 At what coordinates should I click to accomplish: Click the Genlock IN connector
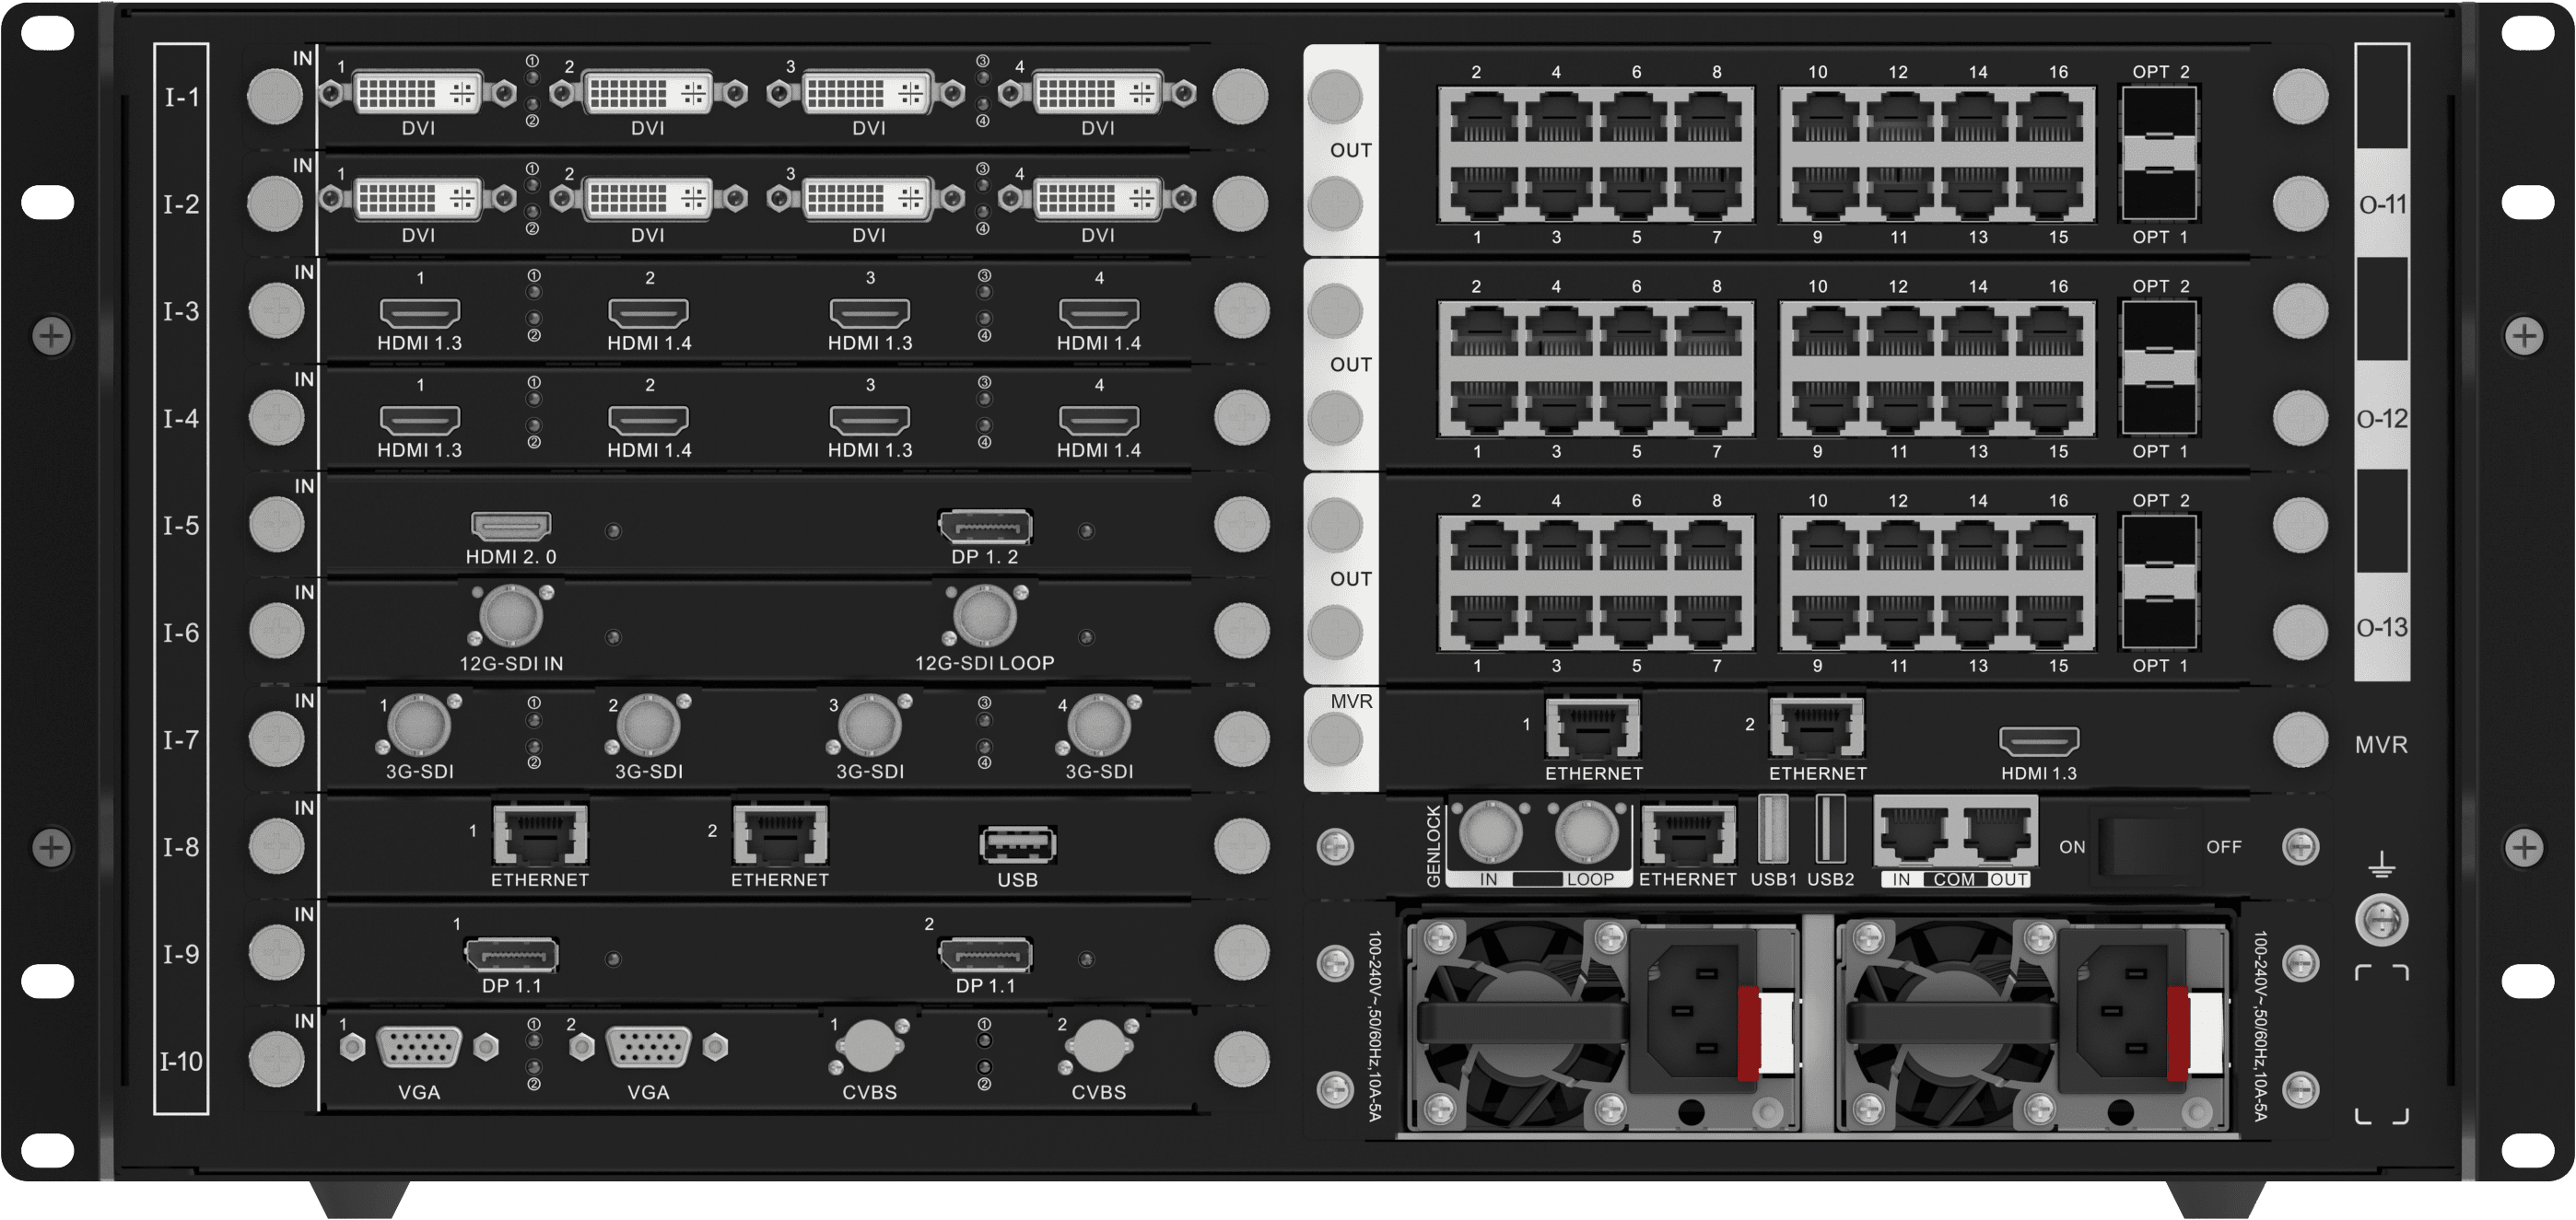click(x=1490, y=831)
